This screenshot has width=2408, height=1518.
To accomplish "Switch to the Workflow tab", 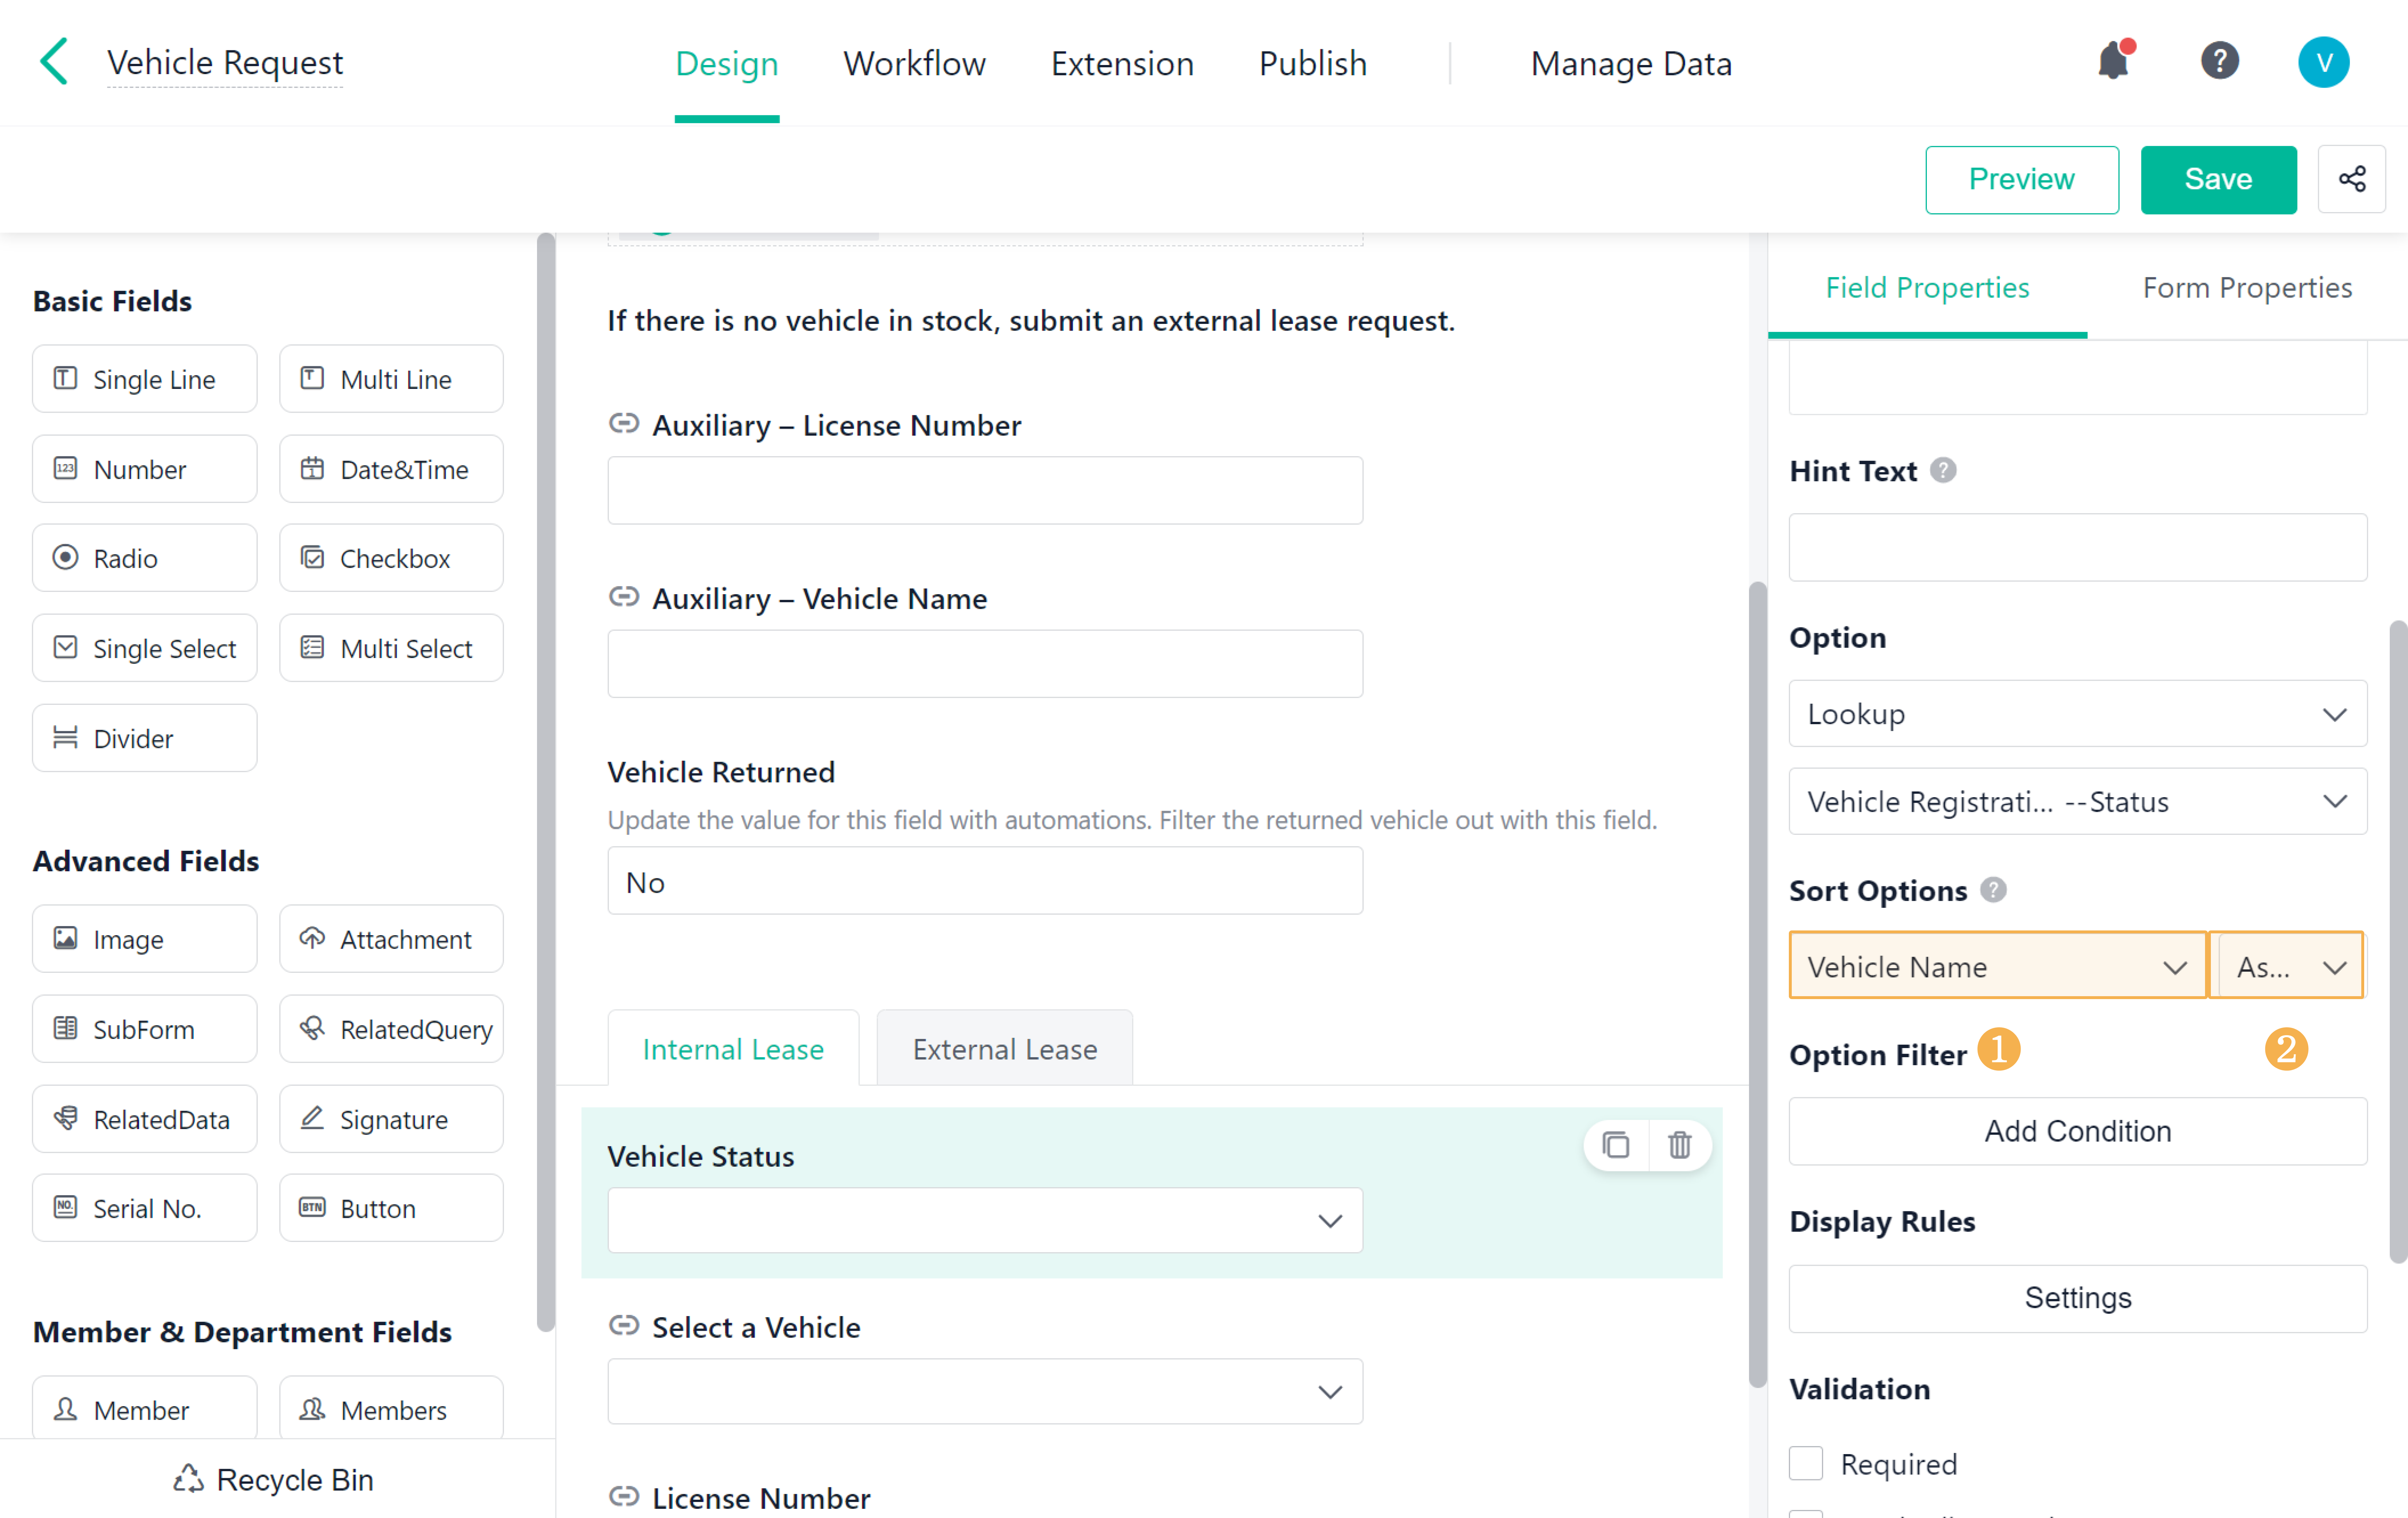I will (x=914, y=64).
